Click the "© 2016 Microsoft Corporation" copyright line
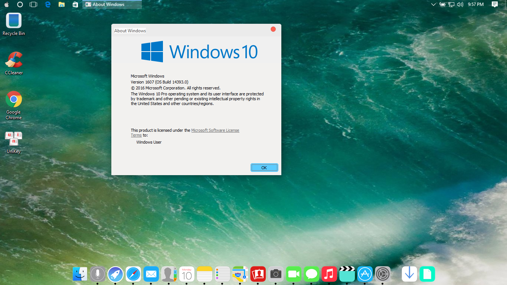 tap(176, 88)
